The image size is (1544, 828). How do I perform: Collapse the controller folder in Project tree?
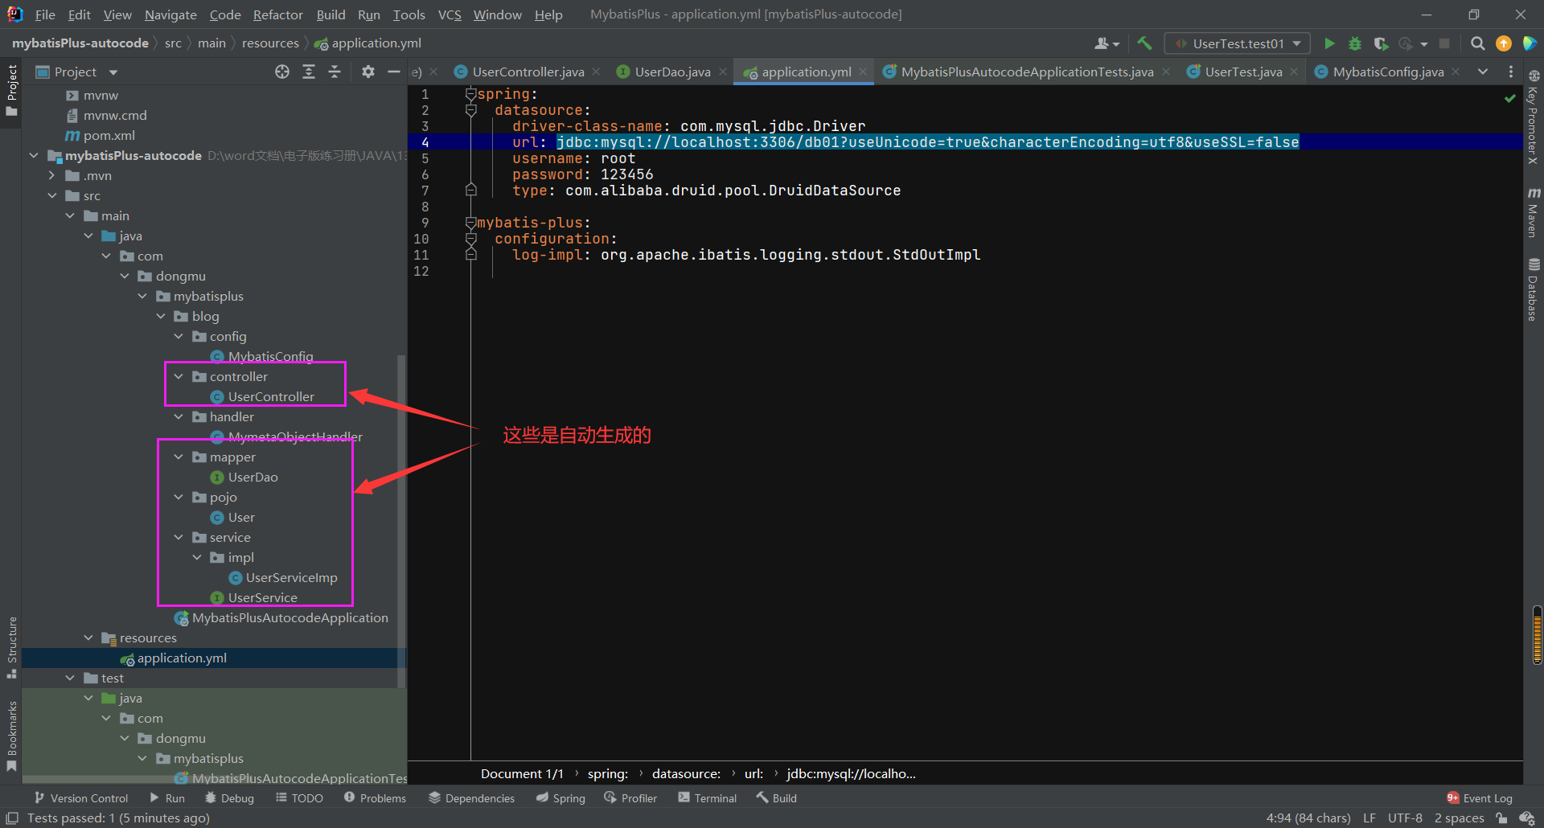point(179,375)
